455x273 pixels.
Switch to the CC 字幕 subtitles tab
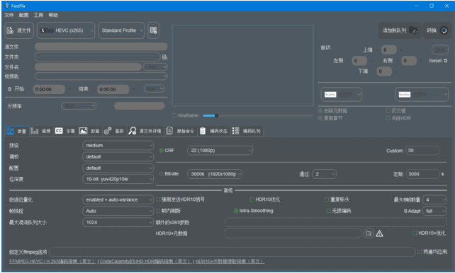(x=65, y=131)
